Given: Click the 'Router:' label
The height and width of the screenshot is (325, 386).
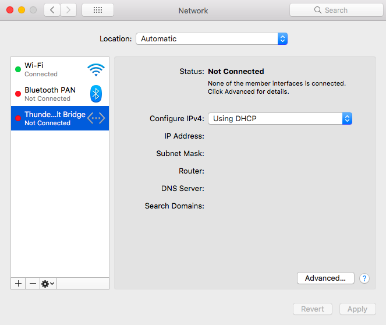Looking at the screenshot, I should [x=192, y=171].
